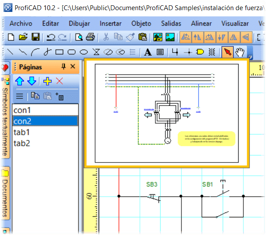This screenshot has width=266, height=235.
Task: Delete page with the red X
Action: coord(60,81)
